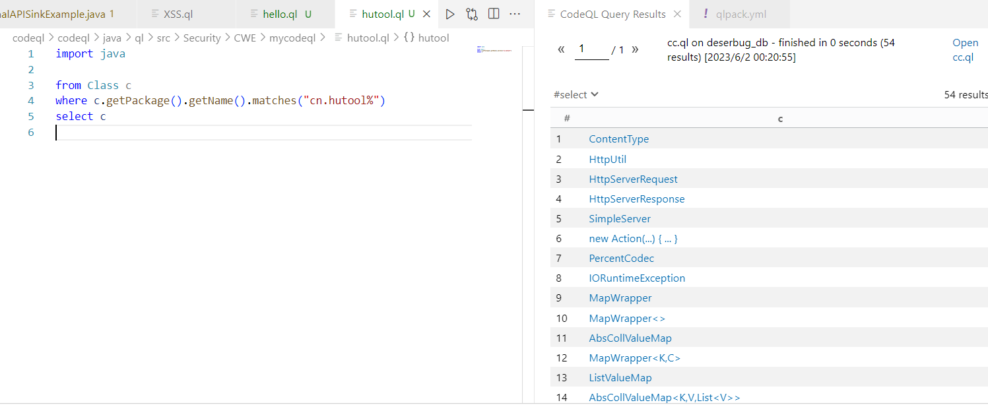Switch to the XSS.ql tab
The width and height of the screenshot is (988, 407).
pyautogui.click(x=178, y=14)
